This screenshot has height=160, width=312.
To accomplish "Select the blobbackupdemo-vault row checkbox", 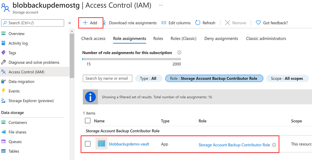I will [88, 144].
